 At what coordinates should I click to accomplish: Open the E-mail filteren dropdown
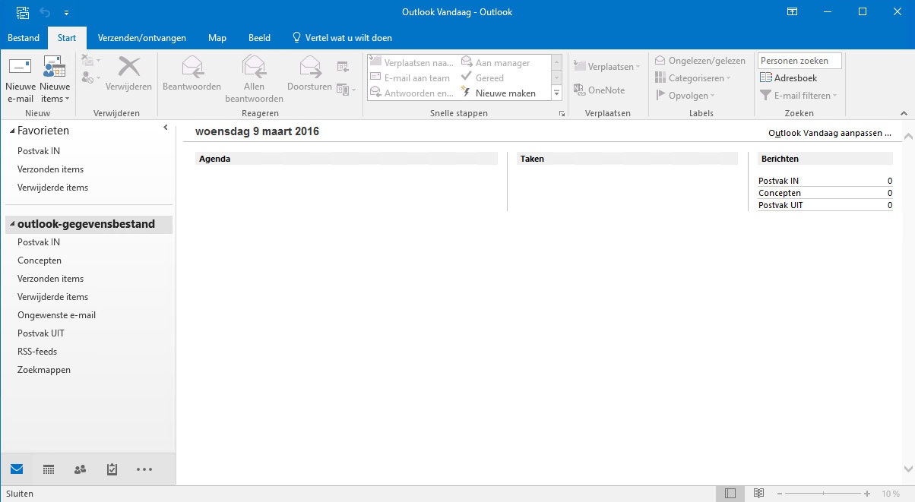coord(798,96)
